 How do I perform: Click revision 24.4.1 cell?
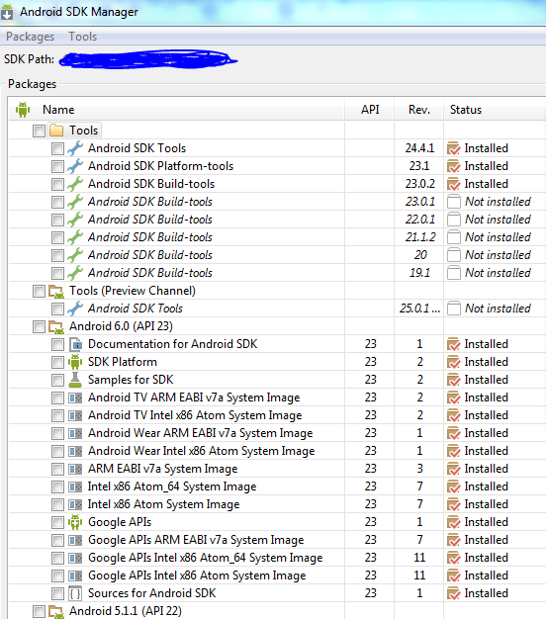click(419, 148)
